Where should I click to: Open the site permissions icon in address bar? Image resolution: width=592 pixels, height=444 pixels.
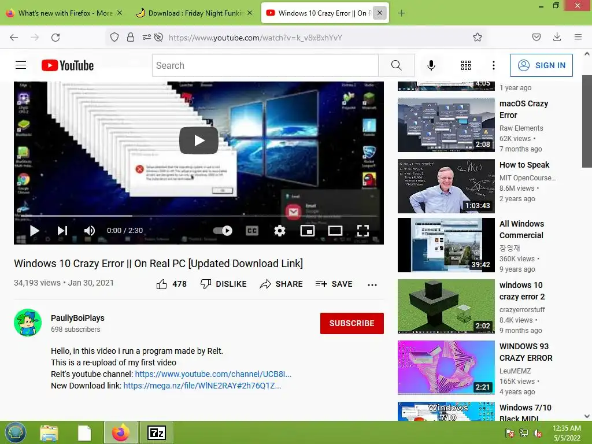(146, 37)
